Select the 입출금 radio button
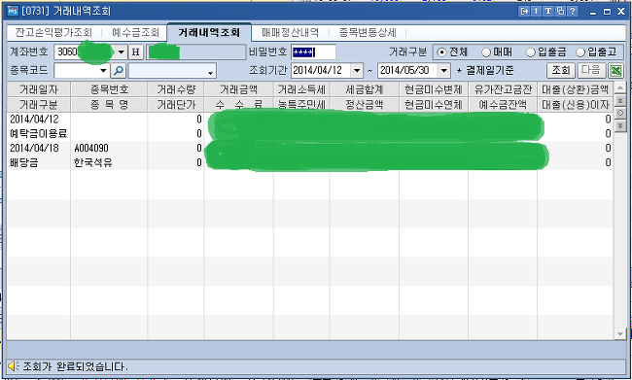The height and width of the screenshot is (380, 632). click(531, 52)
